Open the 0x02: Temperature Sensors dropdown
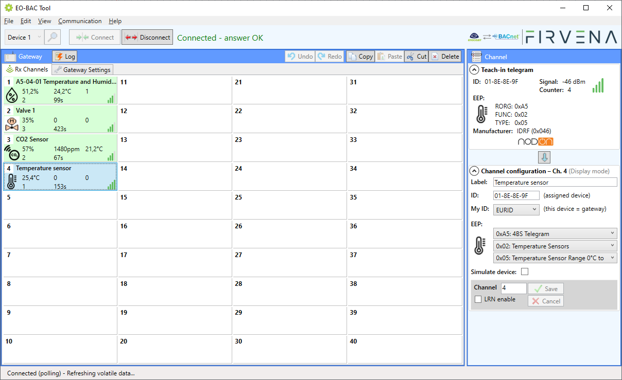The height and width of the screenshot is (380, 622). click(555, 246)
